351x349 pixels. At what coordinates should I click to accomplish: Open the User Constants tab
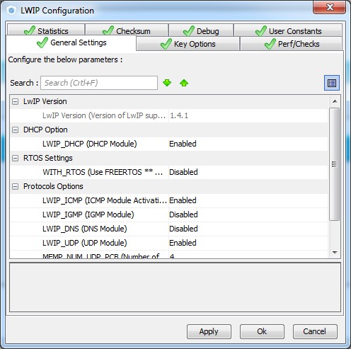pyautogui.click(x=288, y=30)
